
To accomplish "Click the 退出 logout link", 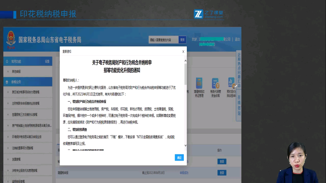I will click(237, 39).
